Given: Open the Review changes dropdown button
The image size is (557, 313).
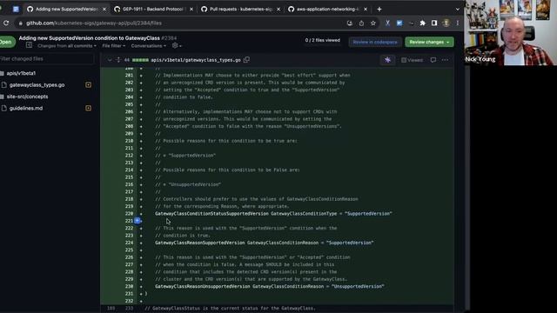Looking at the screenshot, I should pyautogui.click(x=429, y=42).
